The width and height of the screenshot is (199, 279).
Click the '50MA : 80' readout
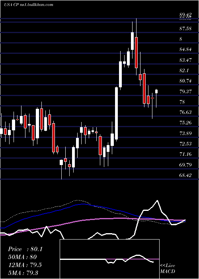22,257
